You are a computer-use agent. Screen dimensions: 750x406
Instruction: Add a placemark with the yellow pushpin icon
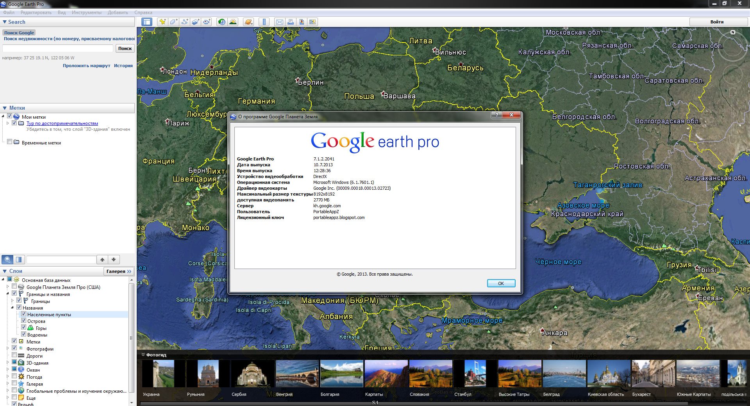point(162,22)
